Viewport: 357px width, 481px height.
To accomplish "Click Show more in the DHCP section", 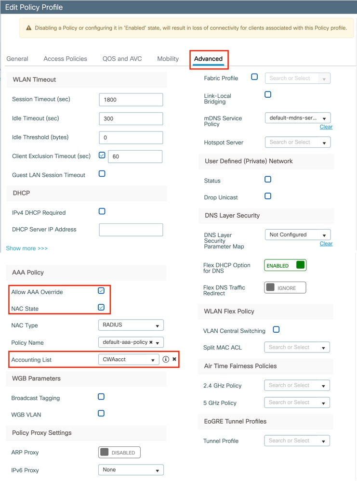I will 26,248.
